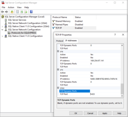Screen dimensions: 128x117
Task: Select Protocols for SQLEXPRESS
Action: tap(24, 33)
